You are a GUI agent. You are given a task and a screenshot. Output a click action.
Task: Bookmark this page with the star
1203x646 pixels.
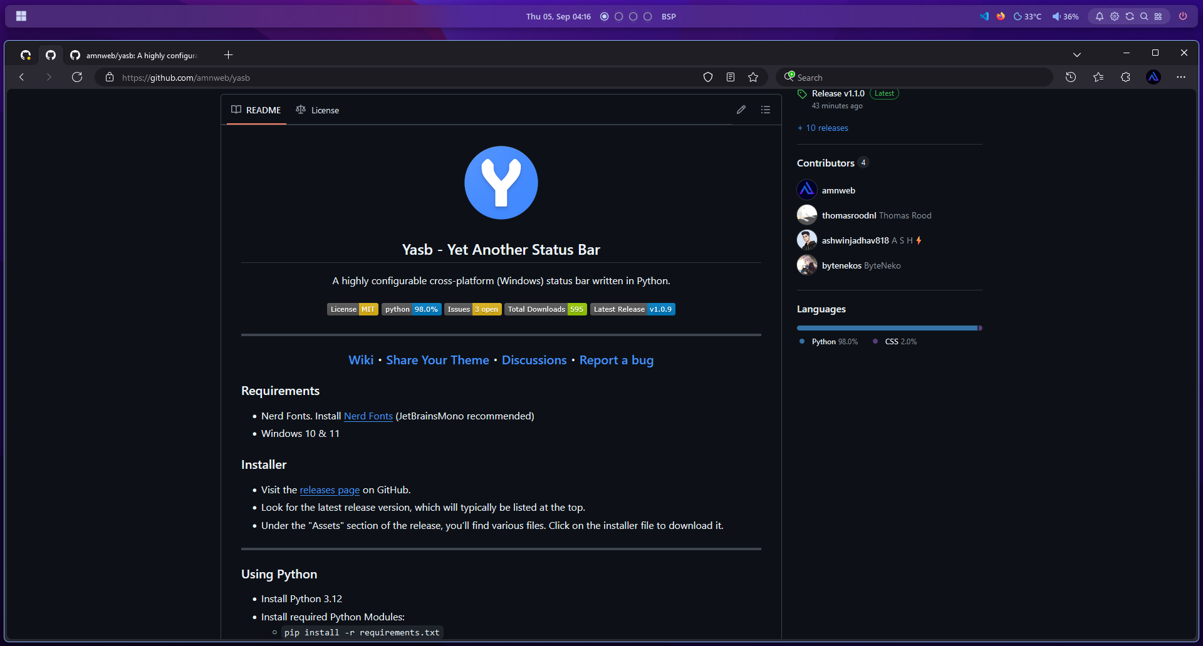click(753, 77)
